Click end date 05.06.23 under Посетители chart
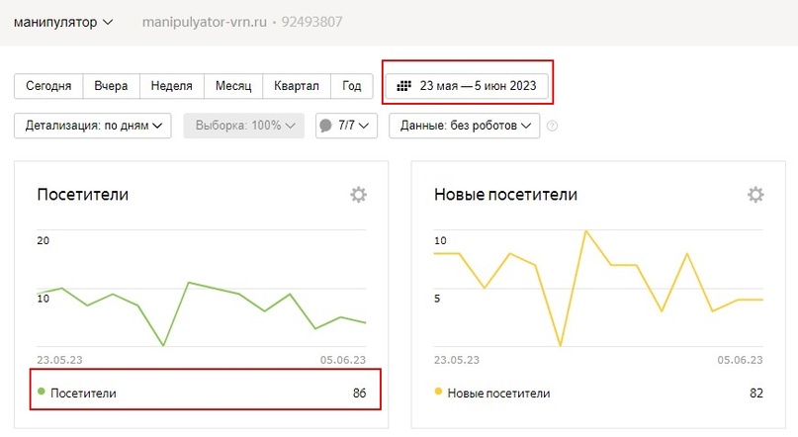 [x=343, y=360]
